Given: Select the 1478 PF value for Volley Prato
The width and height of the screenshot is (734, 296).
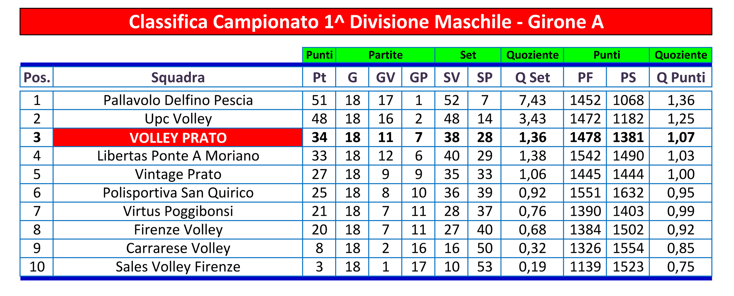Looking at the screenshot, I should [x=585, y=138].
